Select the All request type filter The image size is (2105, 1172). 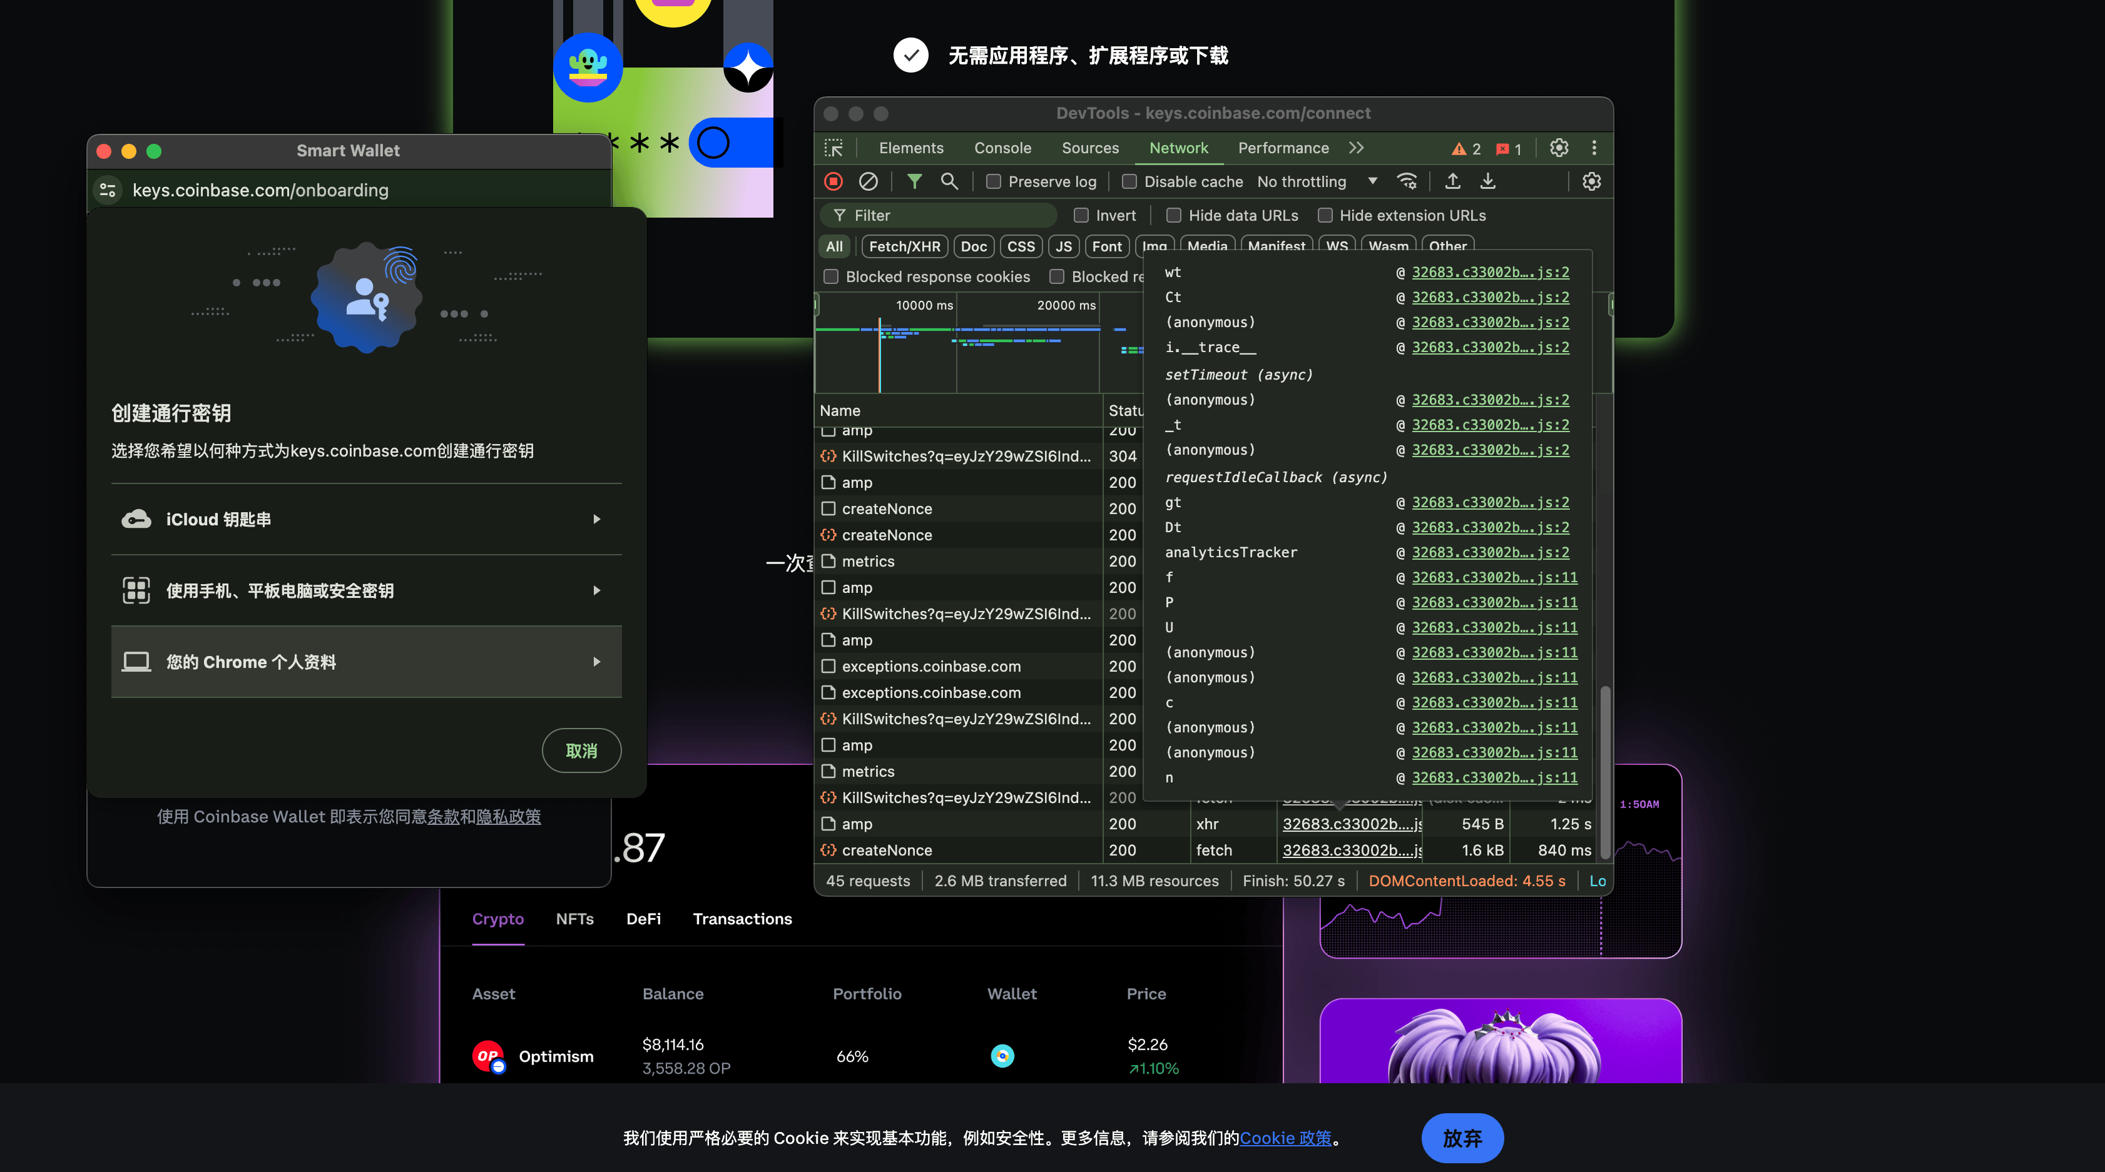[x=834, y=246]
